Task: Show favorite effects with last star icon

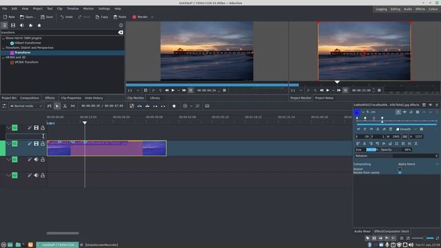Action: pos(39,25)
